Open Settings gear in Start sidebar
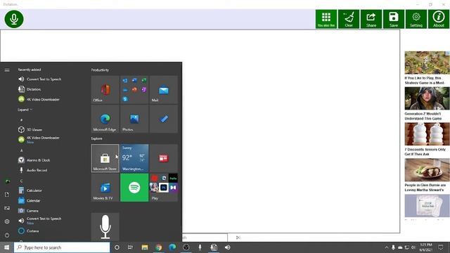This screenshot has height=253, width=450. (x=7, y=221)
